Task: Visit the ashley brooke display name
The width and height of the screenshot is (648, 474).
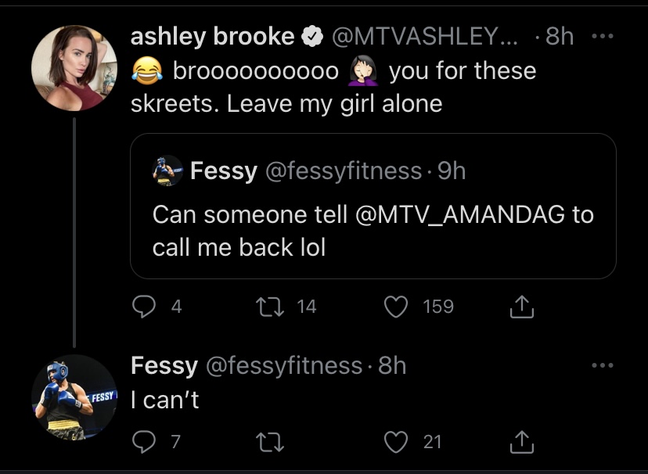Action: click(x=212, y=36)
